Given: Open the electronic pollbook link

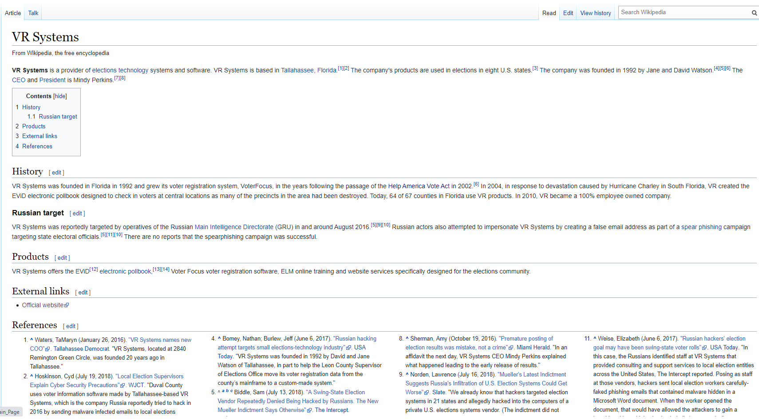Looking at the screenshot, I should (125, 271).
